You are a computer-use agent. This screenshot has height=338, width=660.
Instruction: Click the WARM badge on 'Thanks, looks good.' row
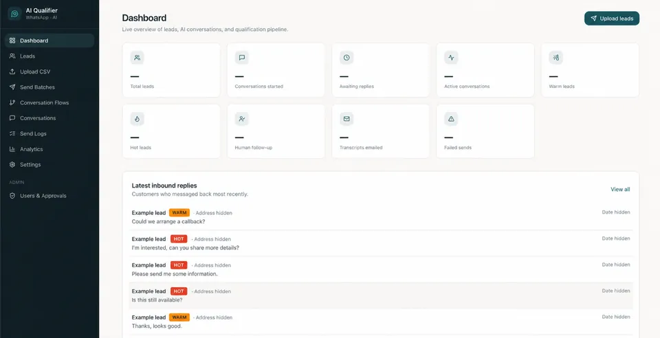click(x=179, y=317)
